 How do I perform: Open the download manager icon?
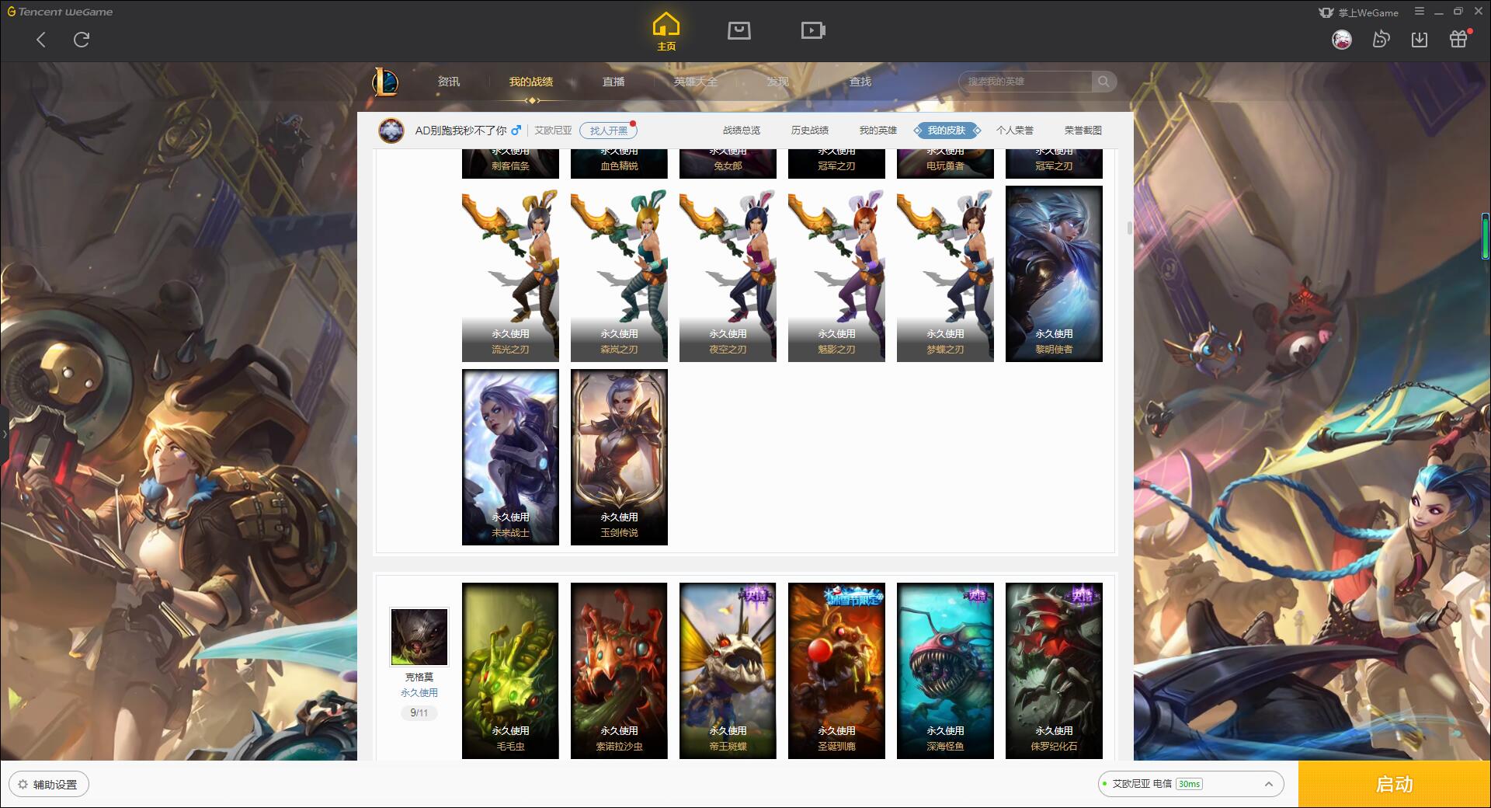(1420, 40)
